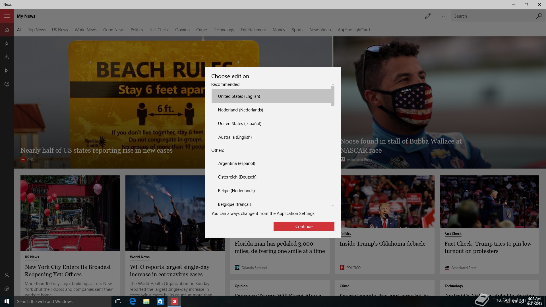Click edition list scroll-up arrow
546x307 pixels.
pyautogui.click(x=332, y=84)
